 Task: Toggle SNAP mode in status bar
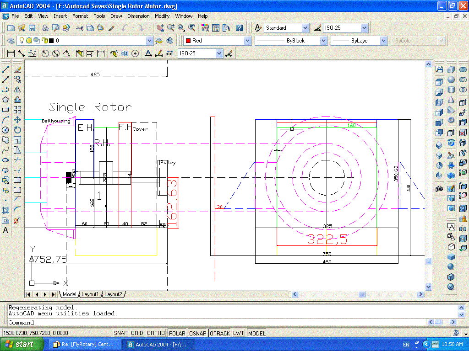tap(120, 333)
